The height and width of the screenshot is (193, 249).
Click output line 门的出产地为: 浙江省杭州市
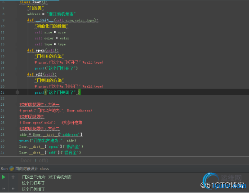pyautogui.click(x=47, y=177)
